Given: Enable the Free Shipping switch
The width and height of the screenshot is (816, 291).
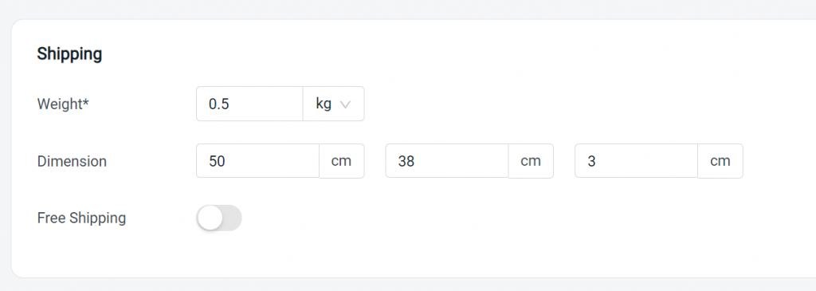Looking at the screenshot, I should pos(219,218).
